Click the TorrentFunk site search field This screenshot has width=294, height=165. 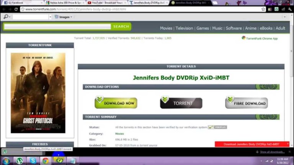tap(57, 27)
